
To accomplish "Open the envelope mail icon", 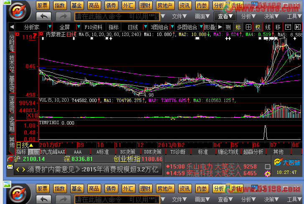I will pyautogui.click(x=10, y=167).
